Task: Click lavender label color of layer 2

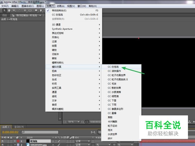Action: pos(18,145)
